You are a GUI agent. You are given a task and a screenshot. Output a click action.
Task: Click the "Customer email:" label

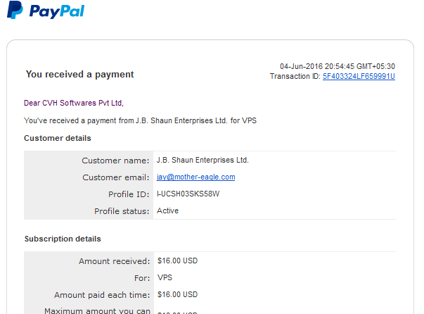(x=116, y=177)
